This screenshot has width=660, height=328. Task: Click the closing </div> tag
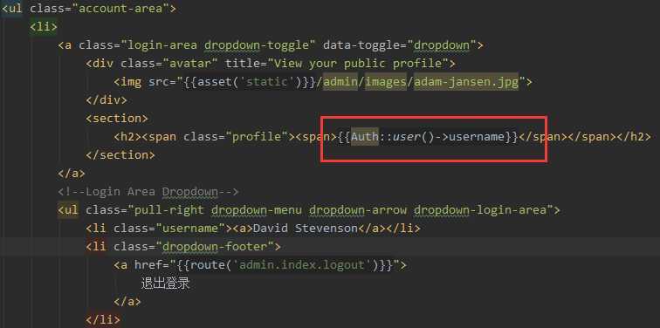pyautogui.click(x=107, y=100)
